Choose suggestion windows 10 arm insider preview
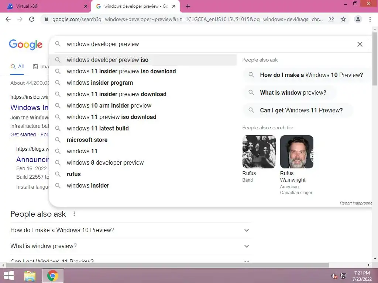Viewport: 378px width, 283px height. [x=143, y=105]
